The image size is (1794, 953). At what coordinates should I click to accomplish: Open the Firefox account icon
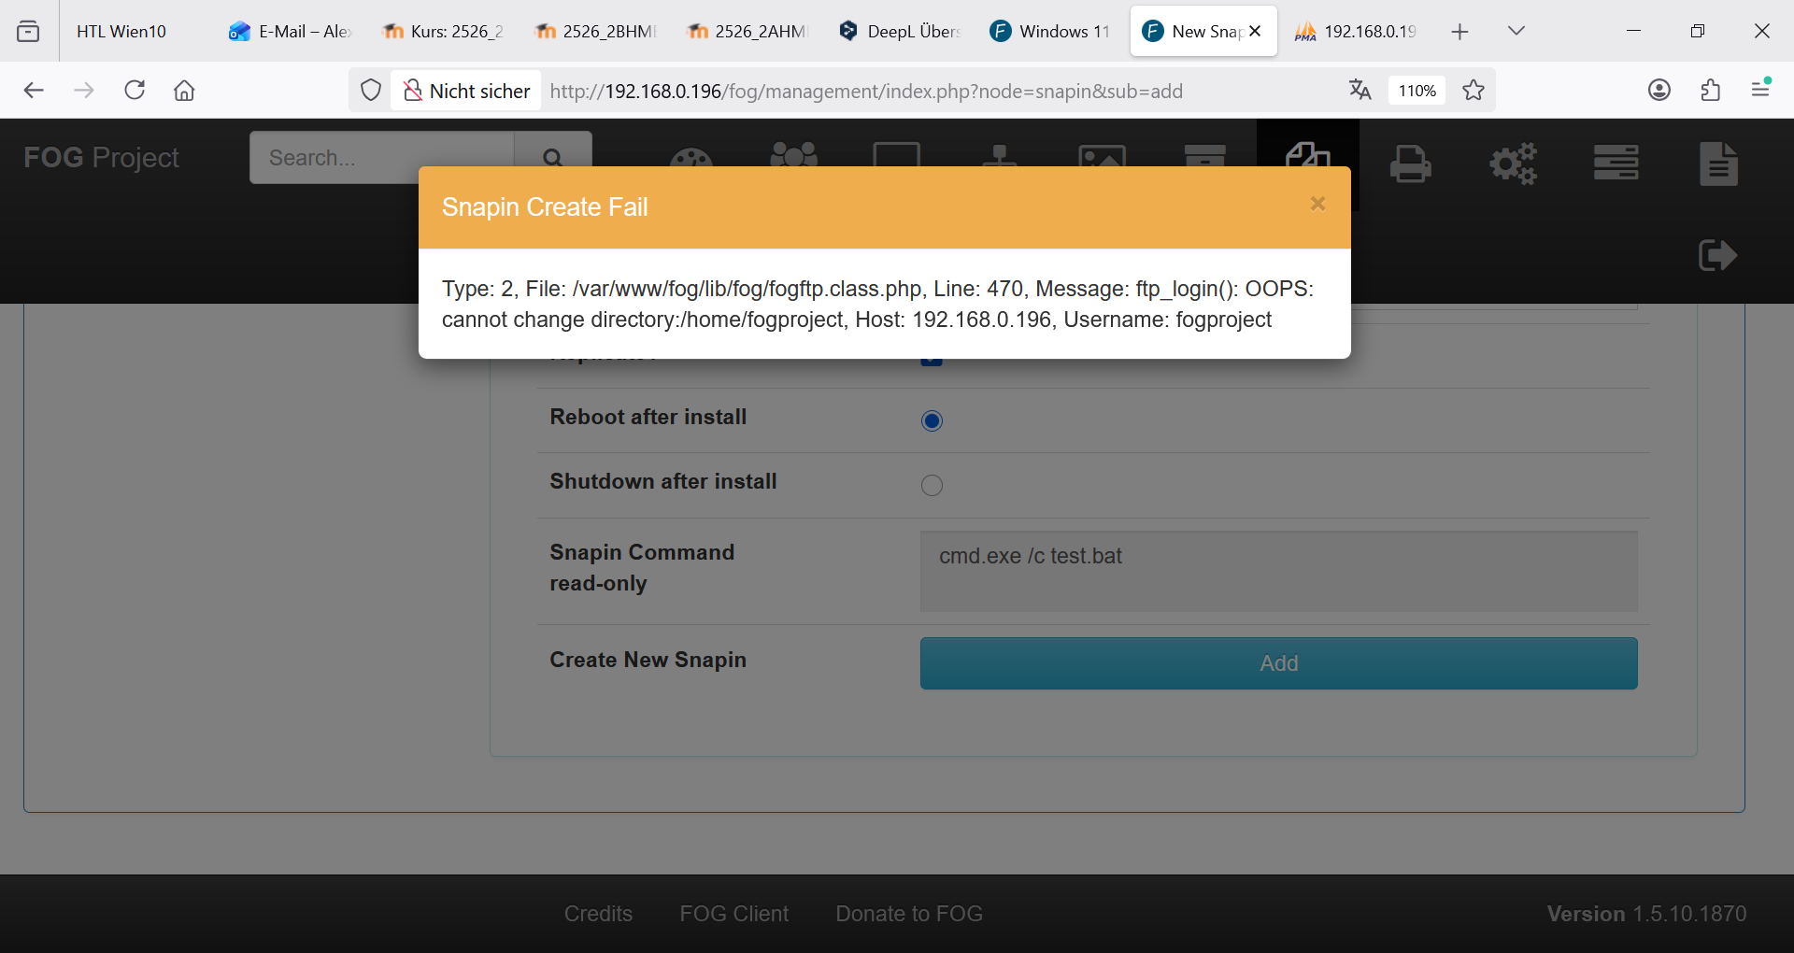coord(1659,90)
